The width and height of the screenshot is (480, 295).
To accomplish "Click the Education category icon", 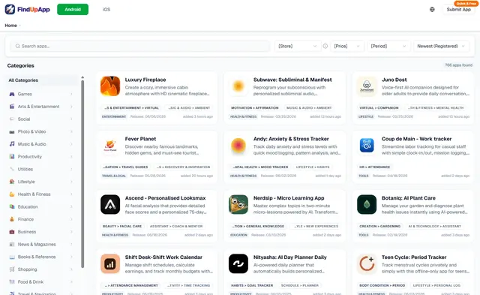I will (x=12, y=206).
